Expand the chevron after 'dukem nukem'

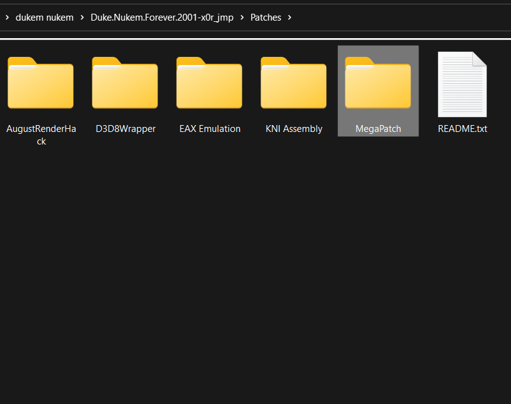pos(82,18)
